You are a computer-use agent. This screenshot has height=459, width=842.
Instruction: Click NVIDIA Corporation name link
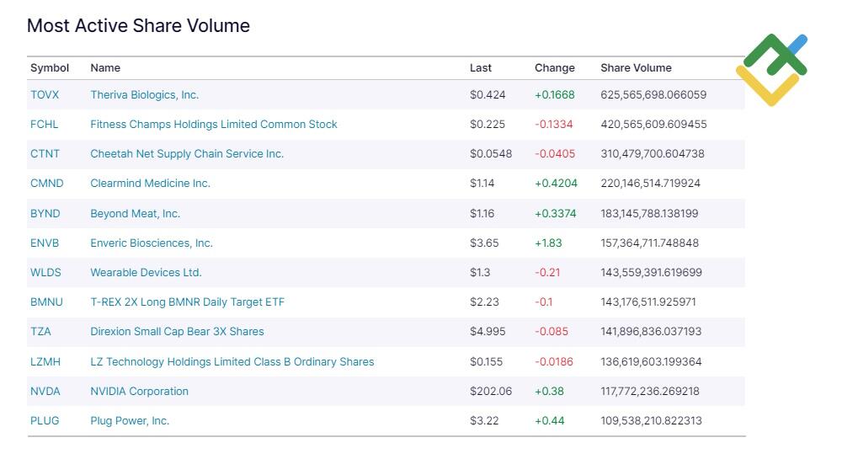(139, 392)
